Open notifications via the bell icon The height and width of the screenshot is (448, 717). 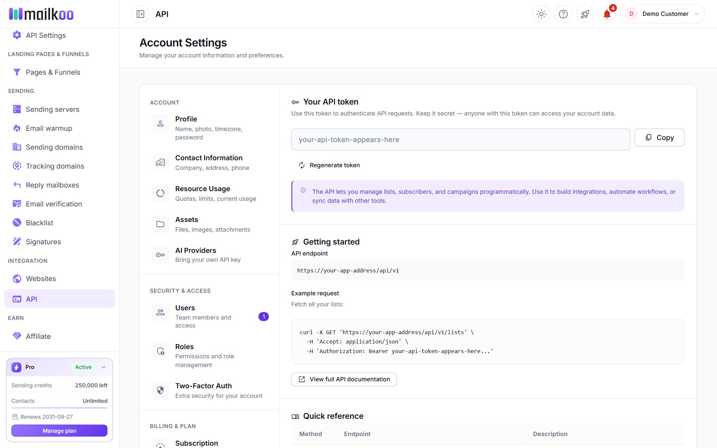pos(607,14)
